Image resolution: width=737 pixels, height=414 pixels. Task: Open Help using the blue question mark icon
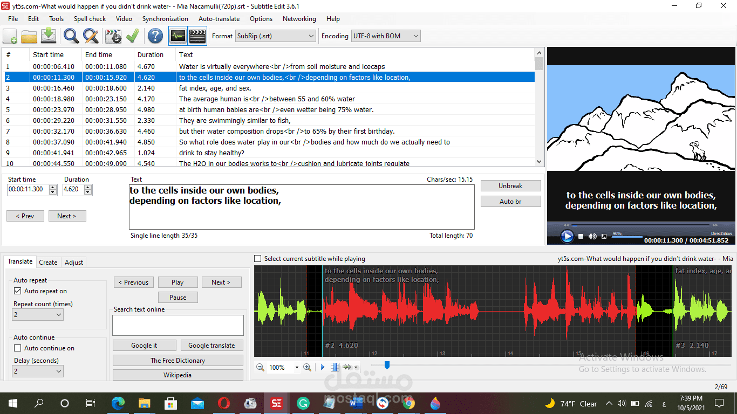[x=154, y=36]
